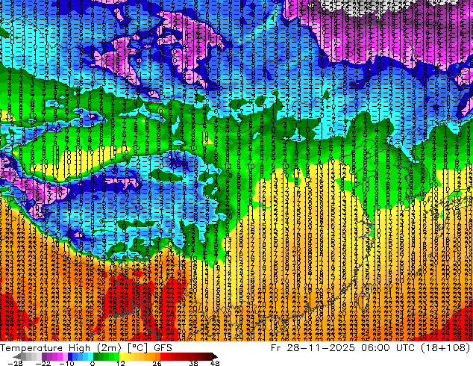This screenshot has height=366, width=473.
Task: Click the dark purple swatch above -22
Action: (44, 356)
